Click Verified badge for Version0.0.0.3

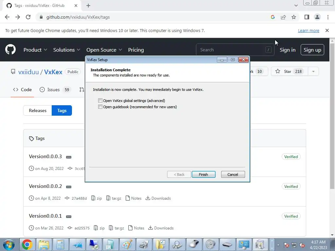pyautogui.click(x=291, y=157)
